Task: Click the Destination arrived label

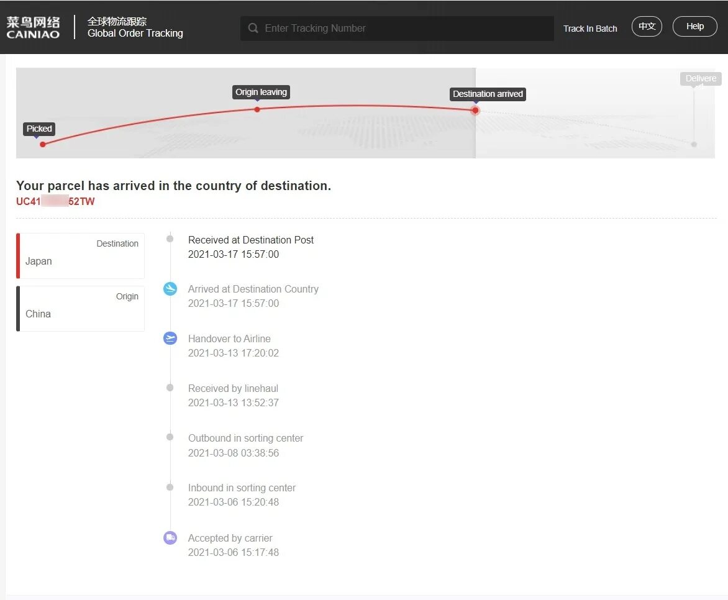Action: [488, 94]
